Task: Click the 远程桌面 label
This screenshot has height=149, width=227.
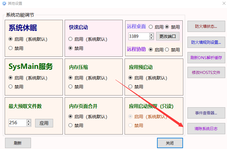Action: [x=136, y=27]
